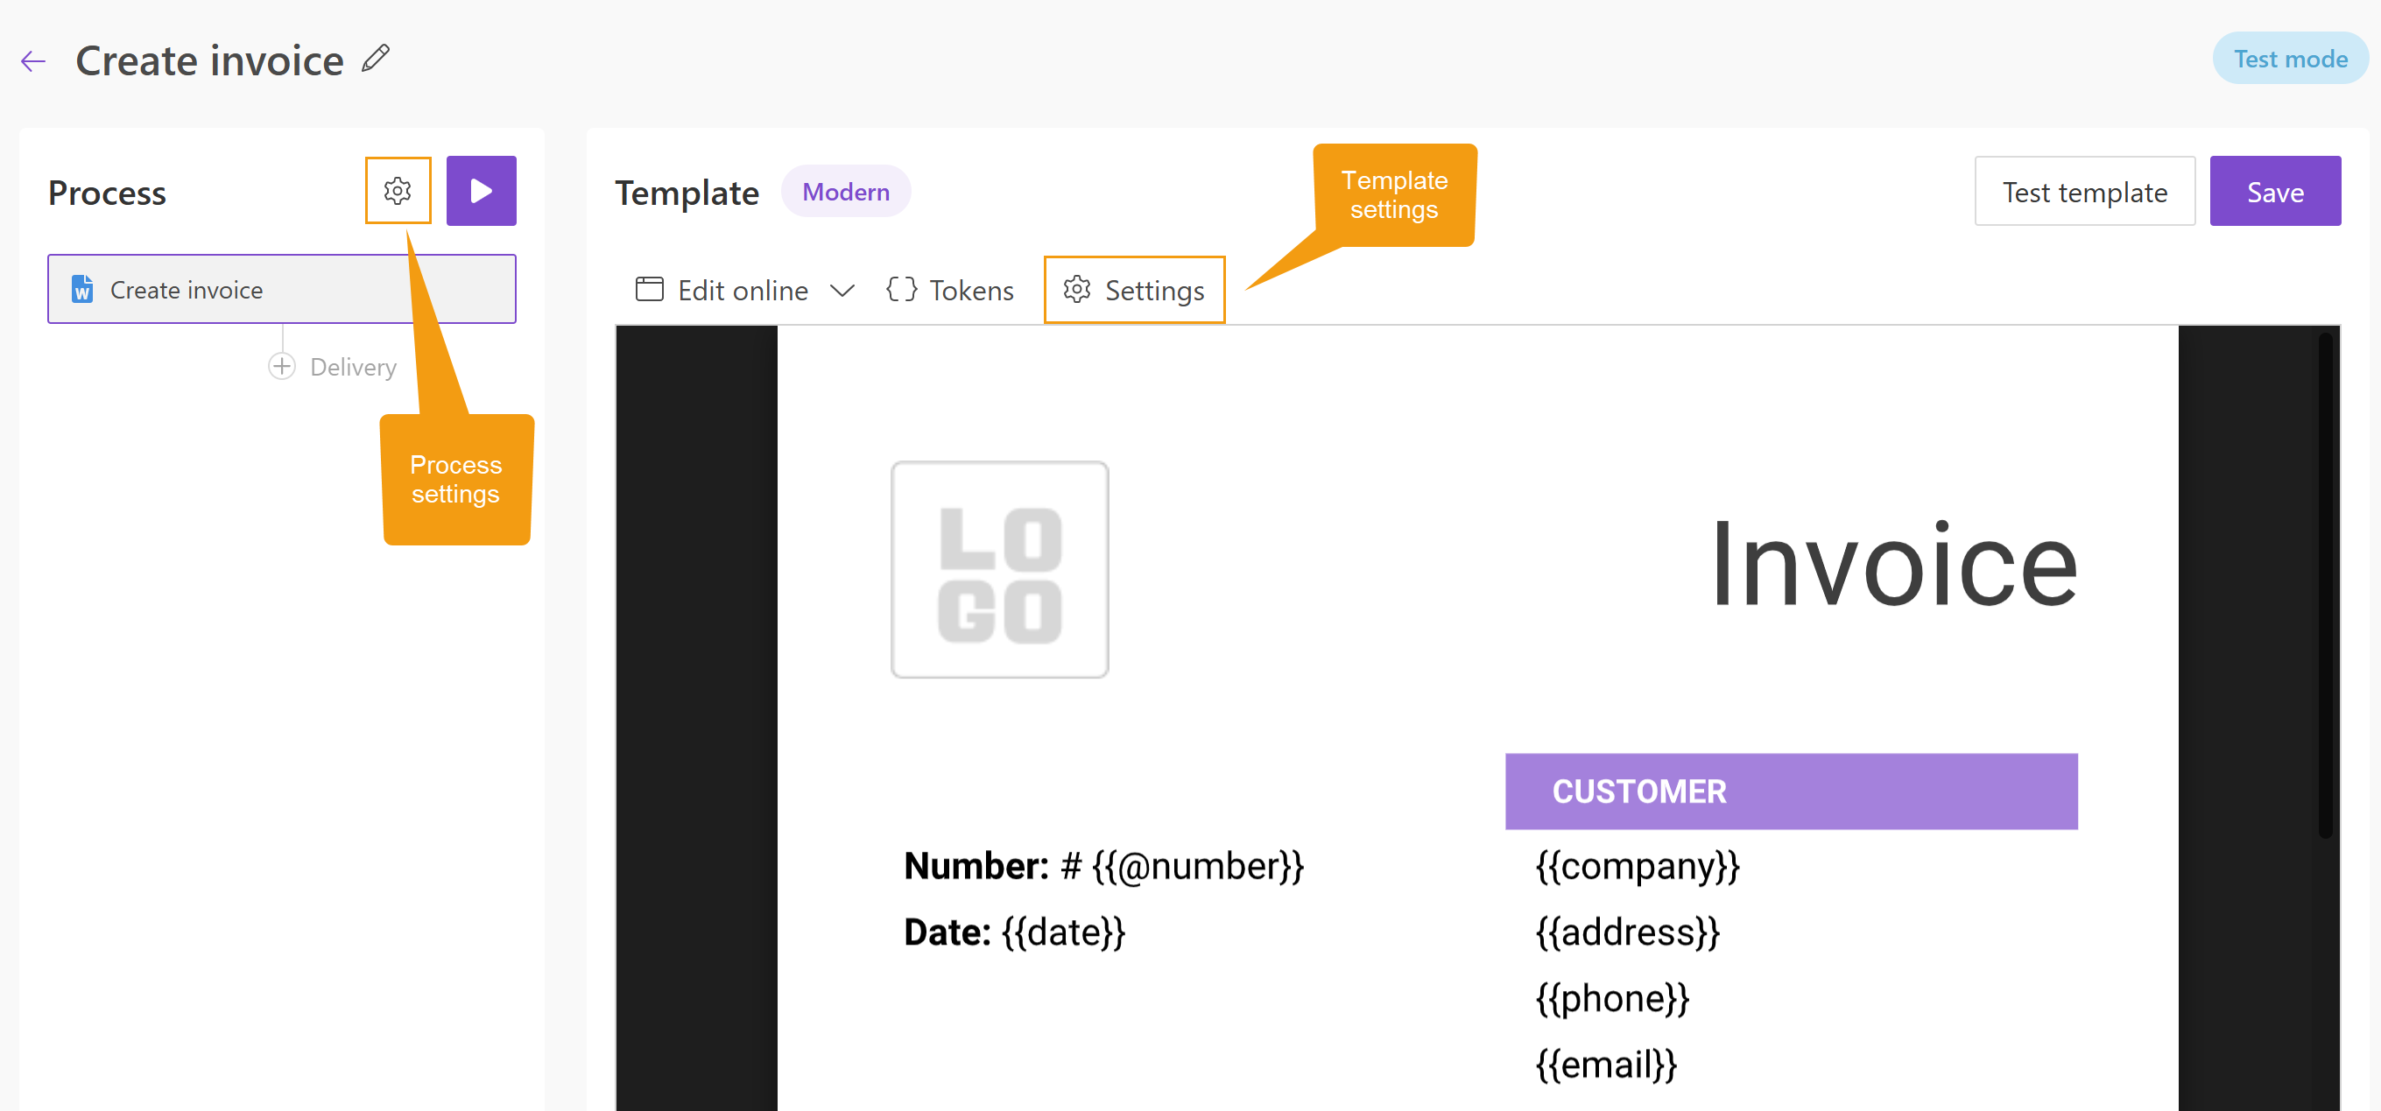Open Process settings gear icon

tap(398, 190)
